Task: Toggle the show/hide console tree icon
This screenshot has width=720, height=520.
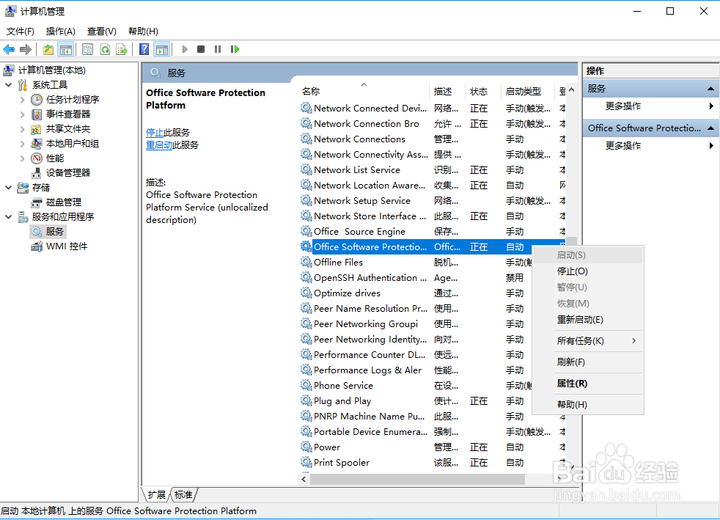Action: (66, 49)
